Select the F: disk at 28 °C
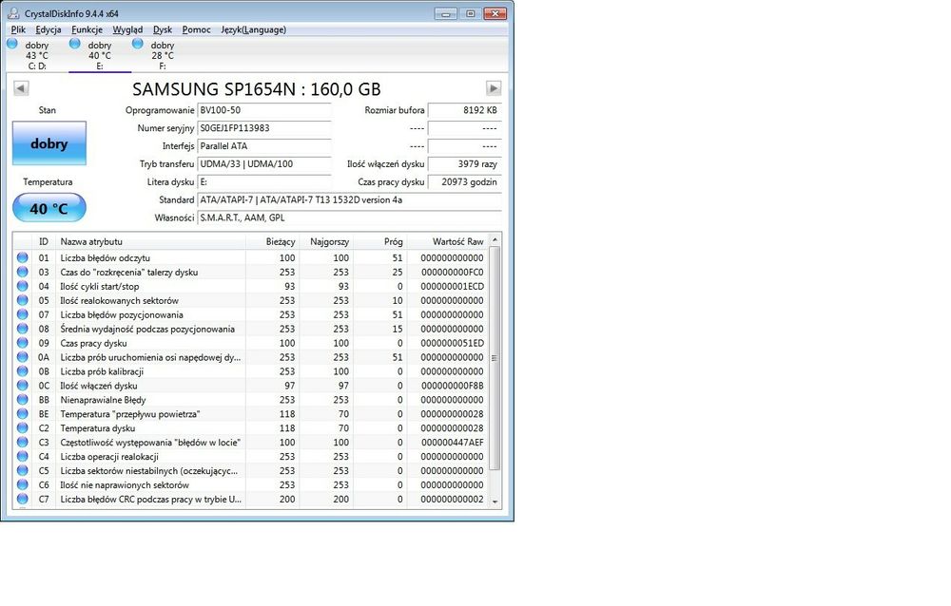 click(x=162, y=55)
